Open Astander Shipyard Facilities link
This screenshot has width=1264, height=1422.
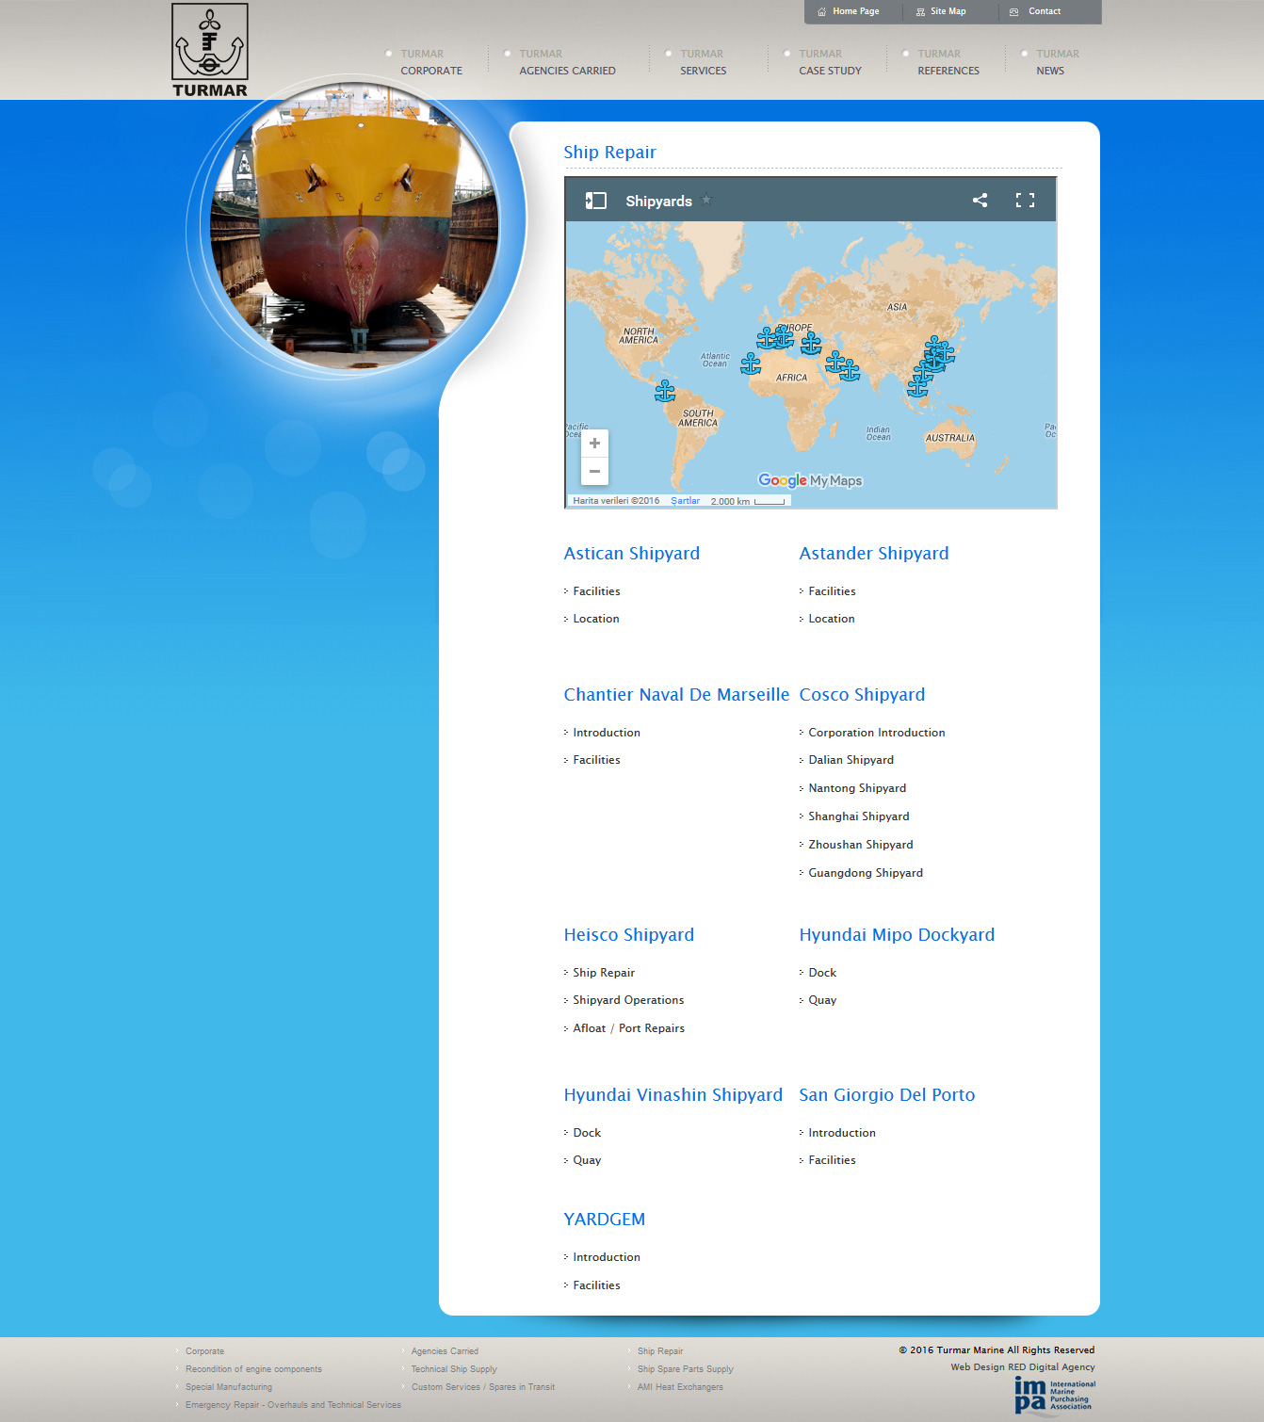pos(832,591)
